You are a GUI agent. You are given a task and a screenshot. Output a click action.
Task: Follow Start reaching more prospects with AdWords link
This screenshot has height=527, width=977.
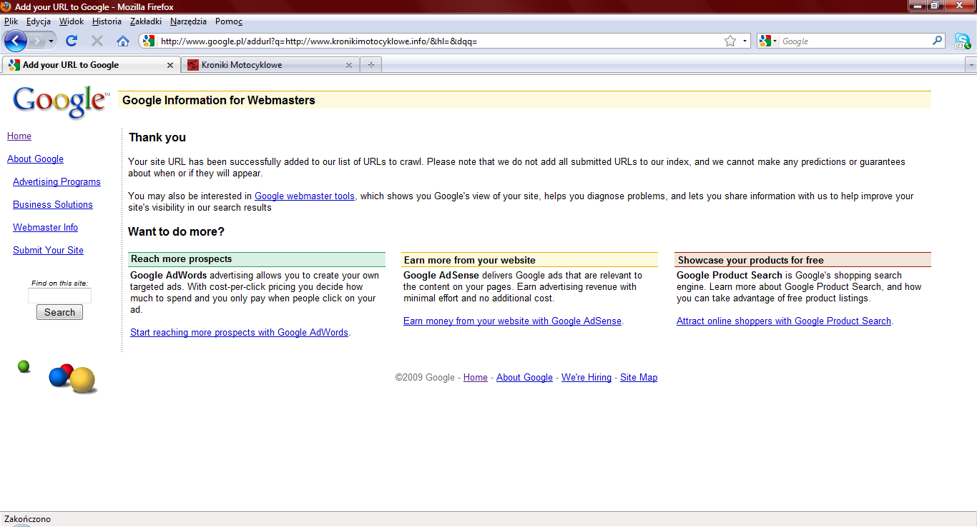pyautogui.click(x=239, y=333)
